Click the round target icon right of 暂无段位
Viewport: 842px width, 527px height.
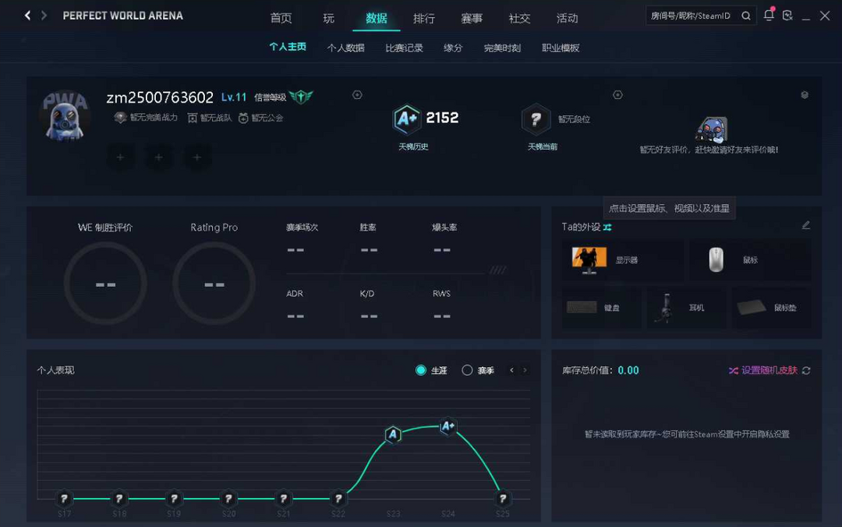click(x=617, y=95)
